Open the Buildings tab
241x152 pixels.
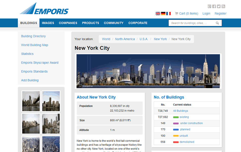29,23
